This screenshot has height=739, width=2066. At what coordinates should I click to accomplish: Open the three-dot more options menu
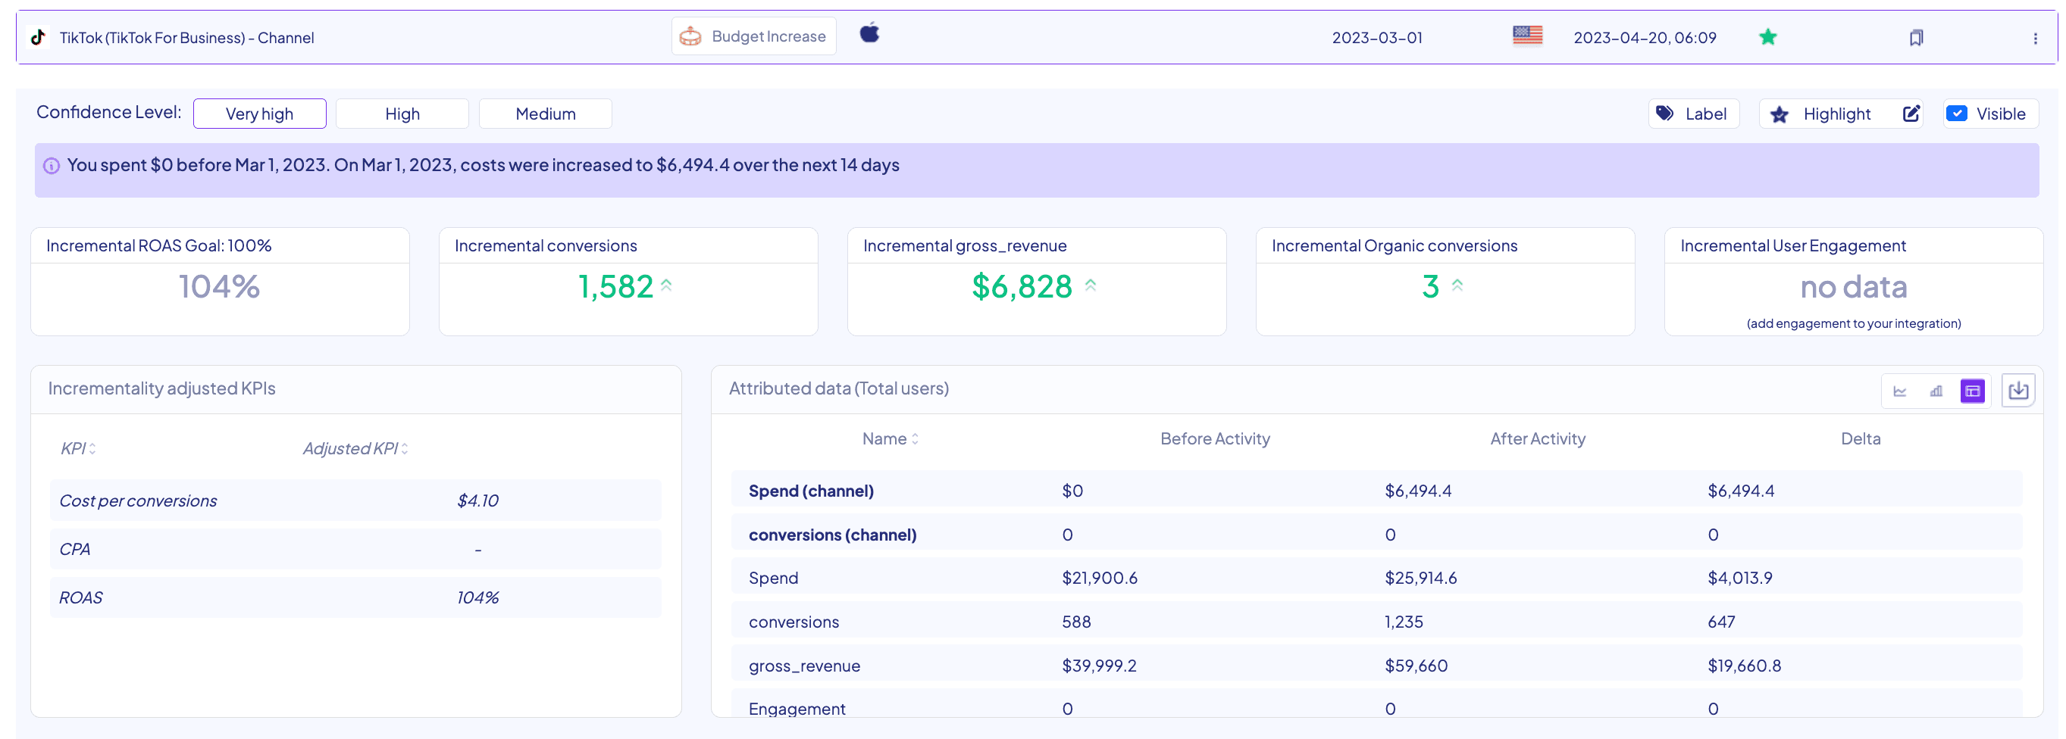coord(2035,39)
